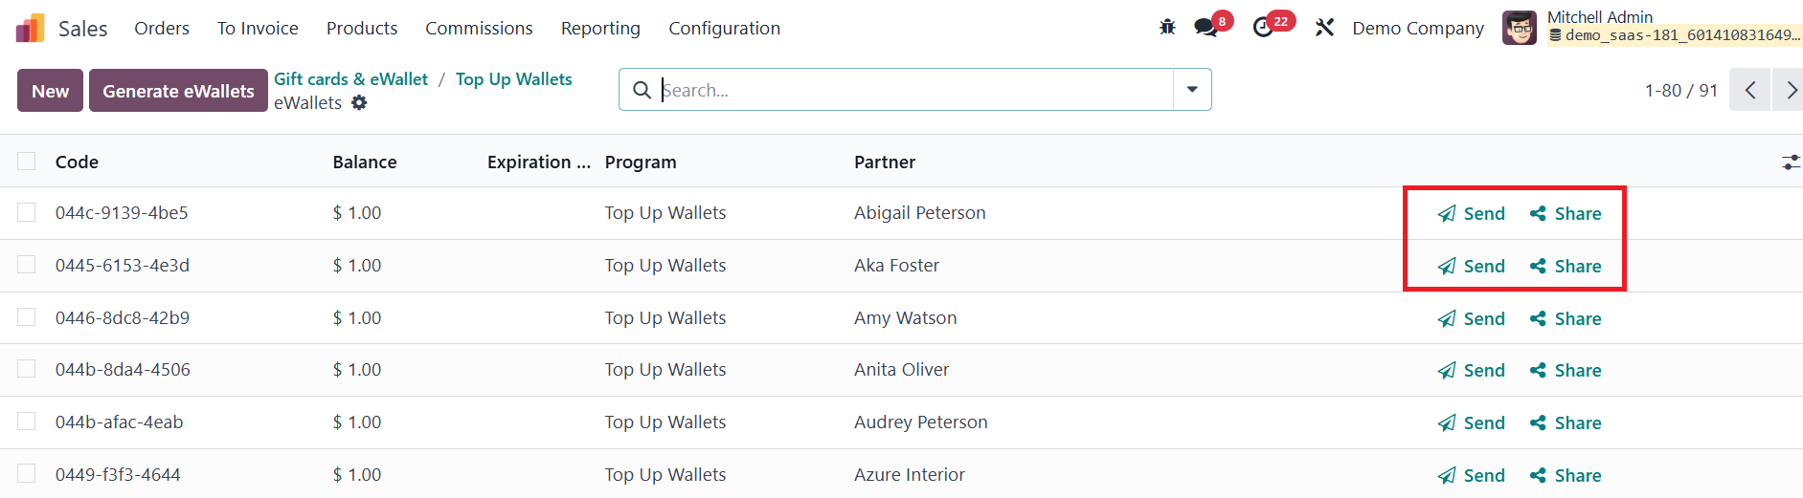This screenshot has width=1803, height=498.
Task: Open the activities clock icon
Action: point(1264,28)
